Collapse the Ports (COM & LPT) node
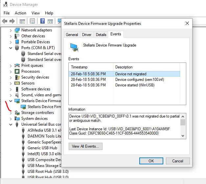The image size is (206, 184). [11, 48]
